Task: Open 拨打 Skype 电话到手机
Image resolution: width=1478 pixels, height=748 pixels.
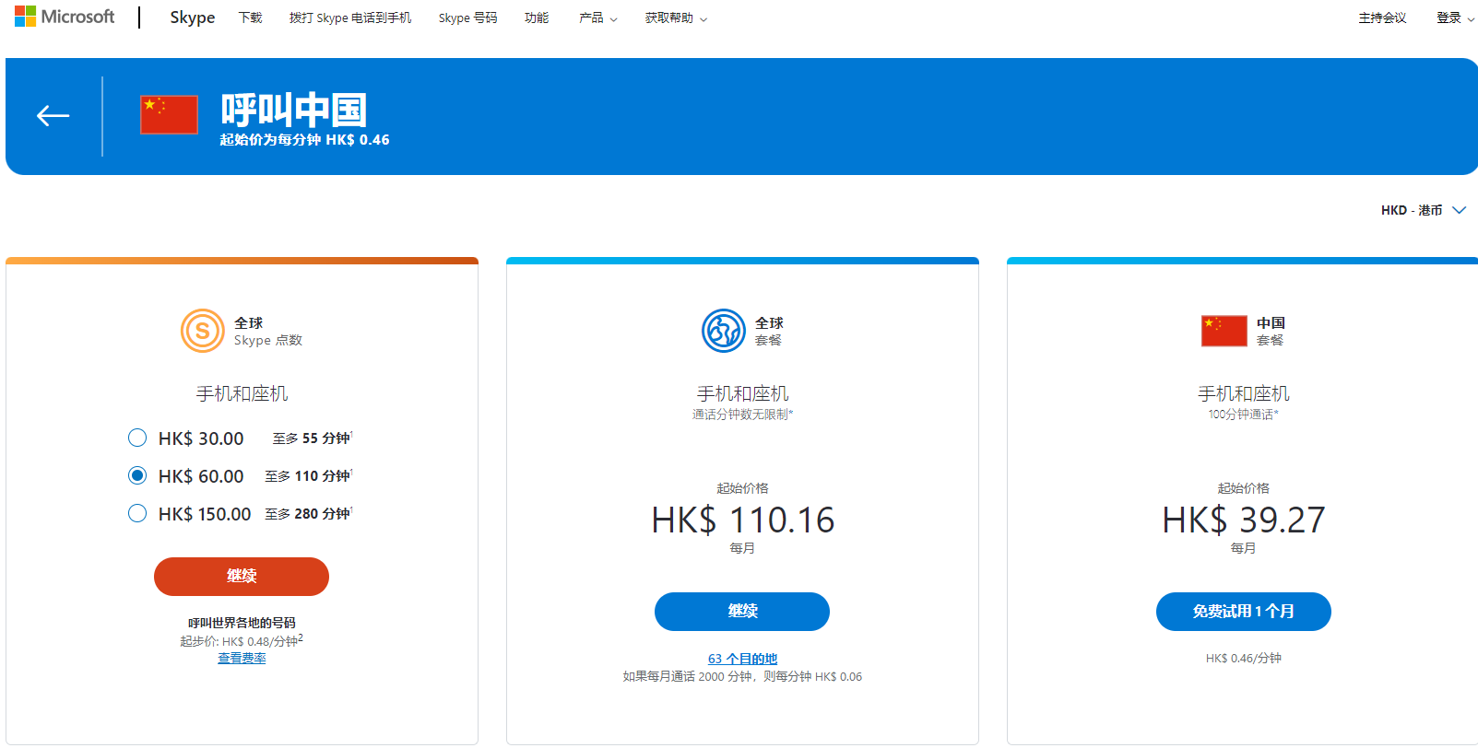Action: tap(350, 18)
